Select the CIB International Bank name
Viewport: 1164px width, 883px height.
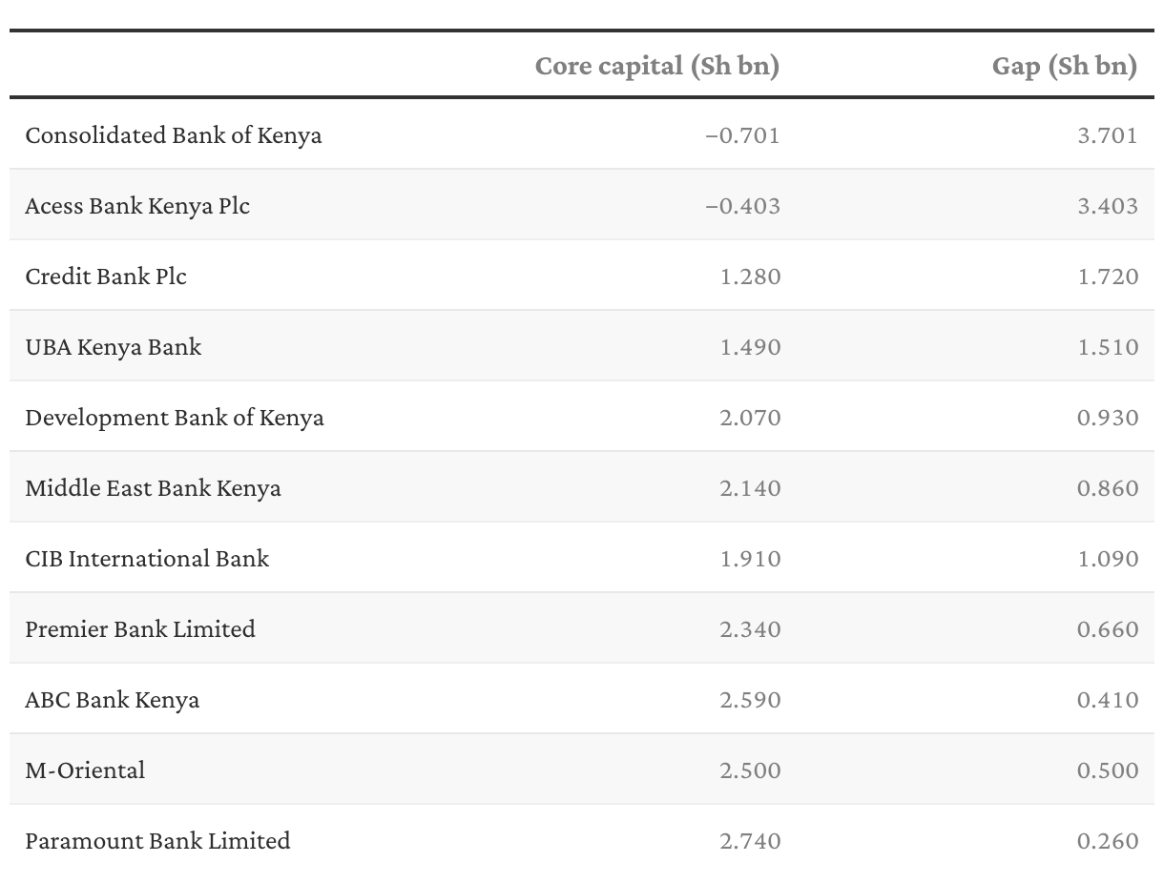click(x=147, y=559)
